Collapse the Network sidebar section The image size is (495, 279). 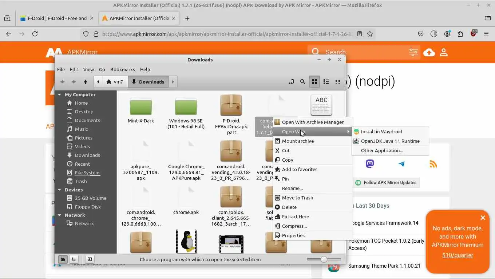[x=60, y=215]
